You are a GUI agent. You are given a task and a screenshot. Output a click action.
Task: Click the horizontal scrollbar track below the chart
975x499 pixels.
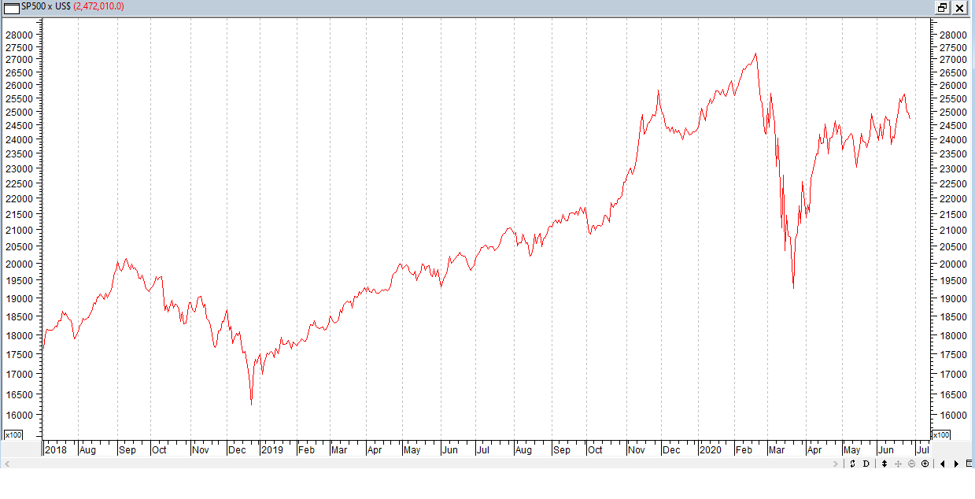coord(421,464)
